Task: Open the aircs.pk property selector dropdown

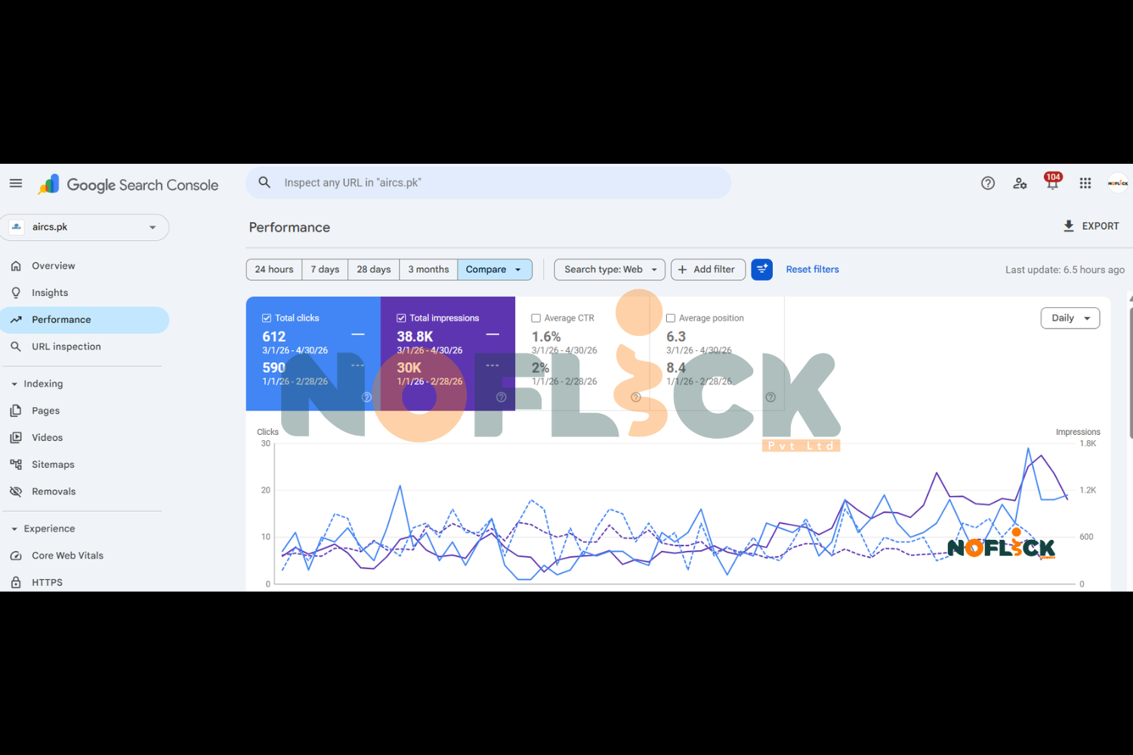Action: [x=85, y=227]
